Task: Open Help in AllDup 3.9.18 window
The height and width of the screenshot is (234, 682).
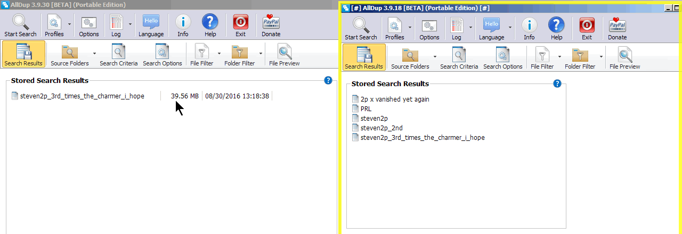Action: (556, 29)
